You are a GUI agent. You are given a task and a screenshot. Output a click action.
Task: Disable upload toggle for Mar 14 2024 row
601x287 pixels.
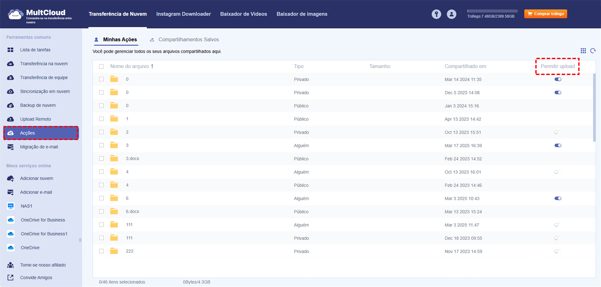click(558, 79)
